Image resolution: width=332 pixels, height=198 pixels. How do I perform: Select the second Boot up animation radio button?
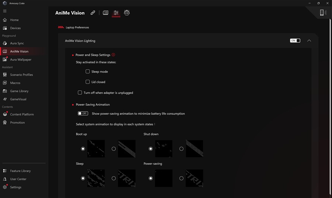point(114,149)
